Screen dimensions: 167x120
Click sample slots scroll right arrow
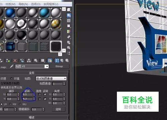[x=60, y=54]
